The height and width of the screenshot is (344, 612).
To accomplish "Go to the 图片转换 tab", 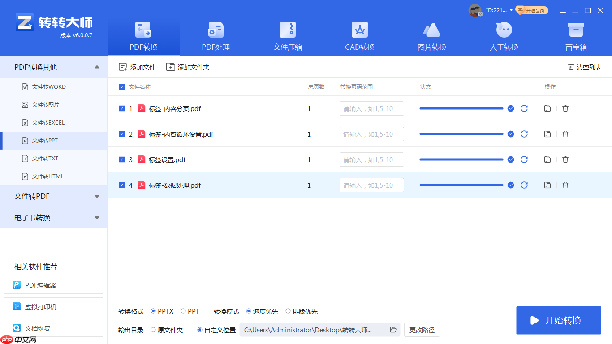I will pos(432,37).
